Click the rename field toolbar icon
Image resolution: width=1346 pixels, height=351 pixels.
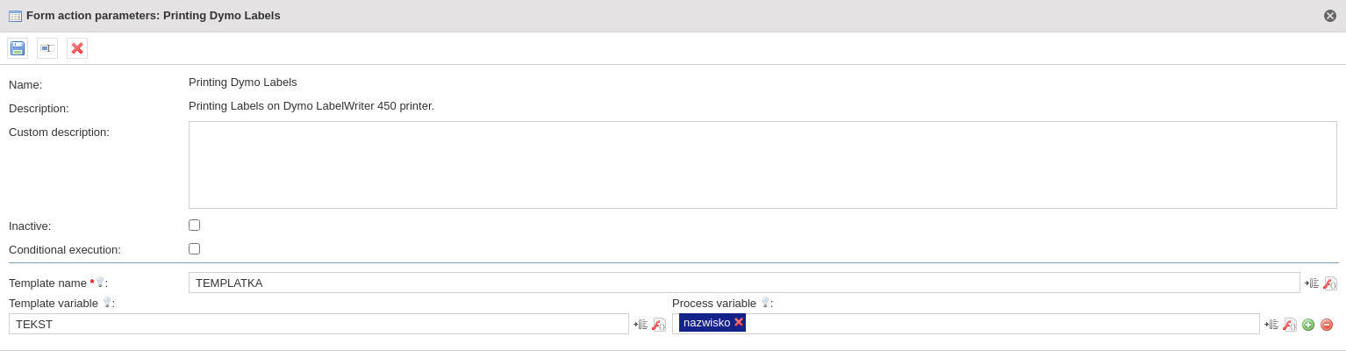point(47,48)
